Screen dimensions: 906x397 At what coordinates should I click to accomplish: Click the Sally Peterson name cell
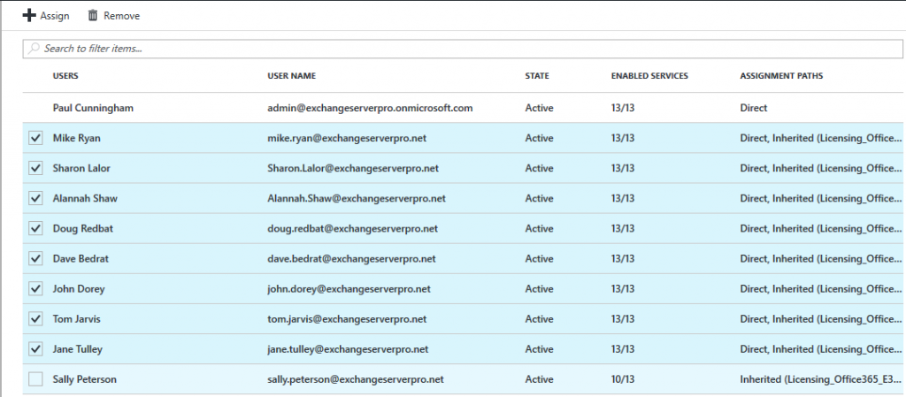pos(84,379)
